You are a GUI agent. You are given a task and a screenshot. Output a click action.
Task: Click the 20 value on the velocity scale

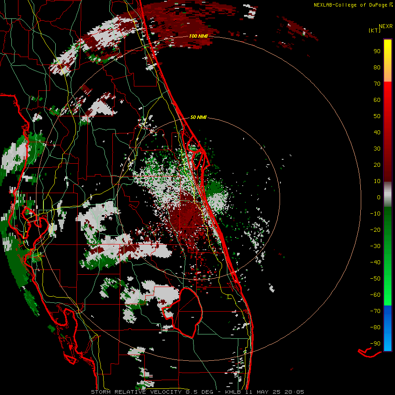[377, 165]
